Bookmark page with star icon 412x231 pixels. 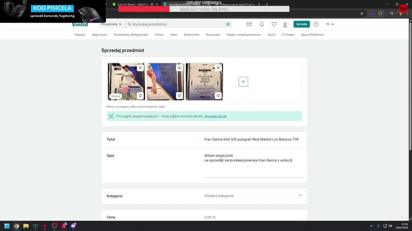[362, 13]
